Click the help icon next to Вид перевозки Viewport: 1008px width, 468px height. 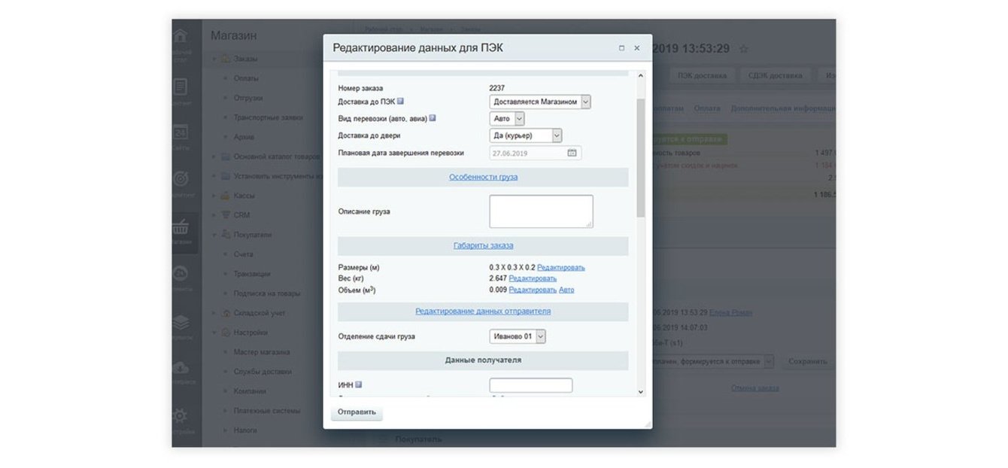pos(433,118)
